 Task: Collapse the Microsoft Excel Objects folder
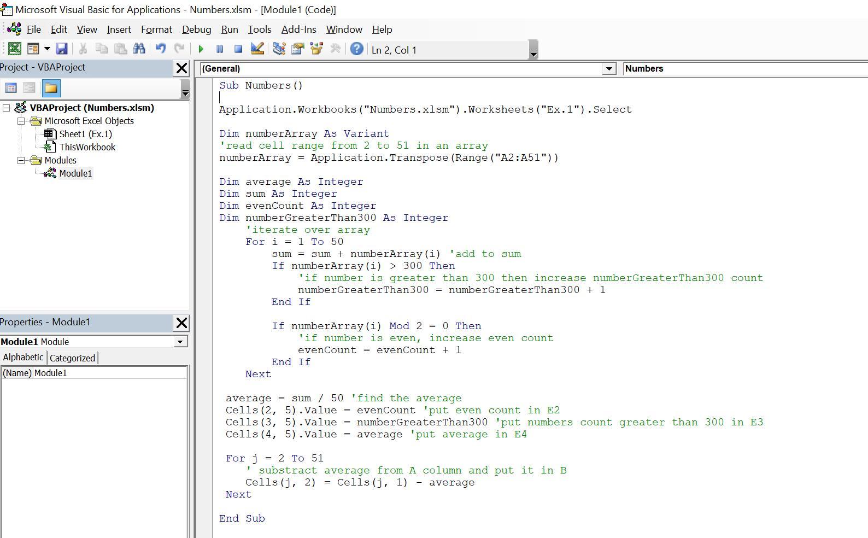[x=21, y=121]
